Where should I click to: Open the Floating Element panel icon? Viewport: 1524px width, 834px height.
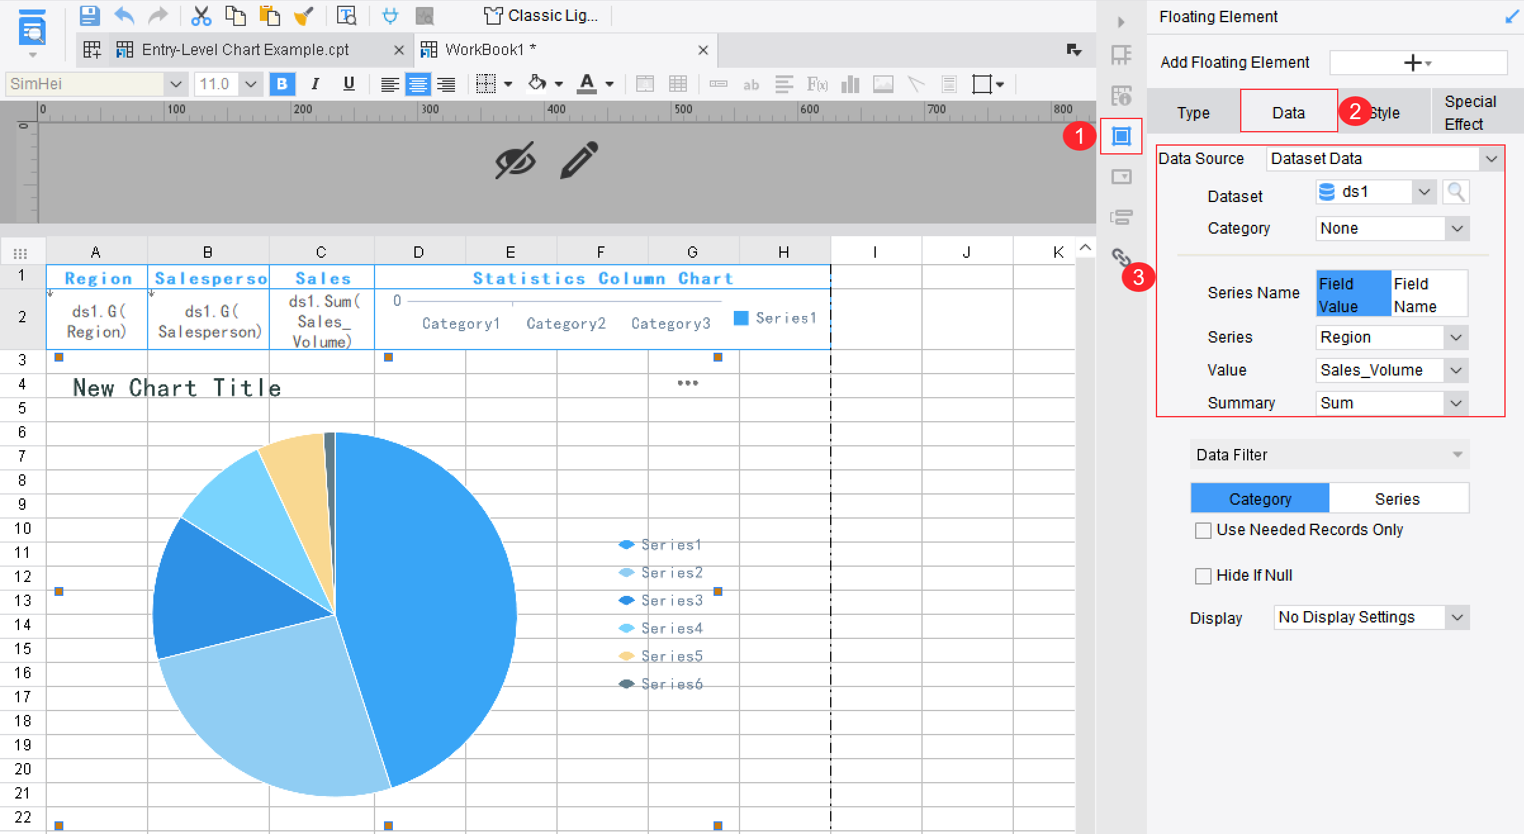pyautogui.click(x=1121, y=136)
